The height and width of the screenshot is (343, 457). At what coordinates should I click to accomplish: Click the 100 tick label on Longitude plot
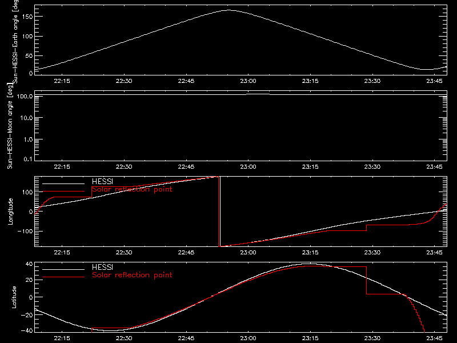pyautogui.click(x=27, y=192)
